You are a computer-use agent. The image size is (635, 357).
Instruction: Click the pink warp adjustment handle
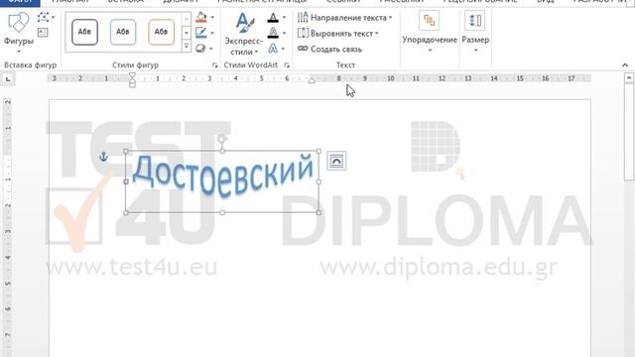[x=126, y=181]
